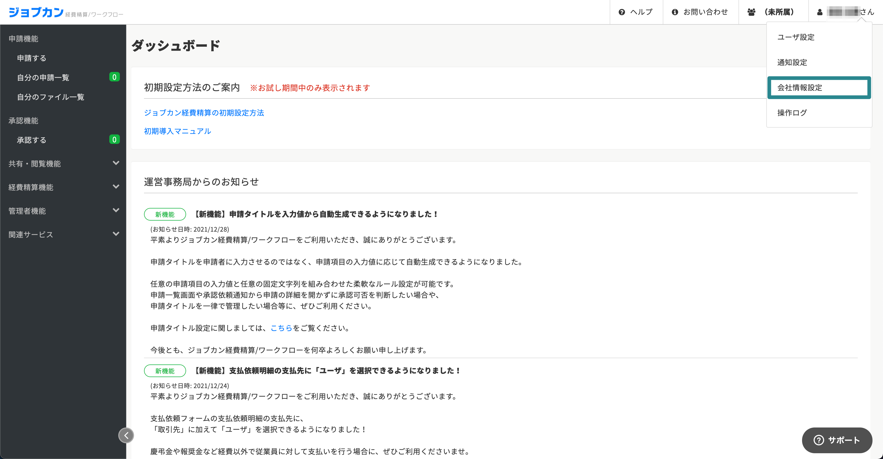Click the 新機能 tag on the 申請タイトル announcement
883x459 pixels.
[x=165, y=215]
